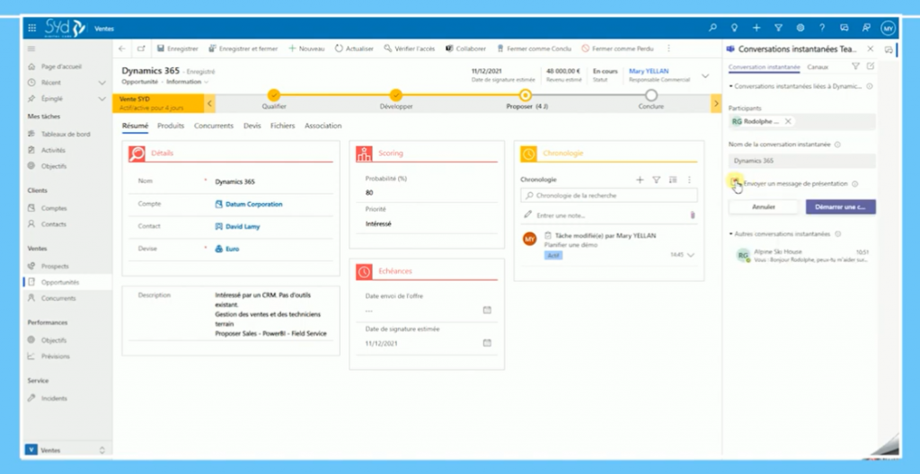Screen dimensions: 920x474
Task: Open the chat bubble icon in the top blue bar
Action: (x=845, y=28)
